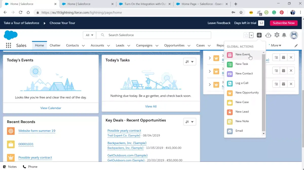Open the user profile avatar in Salesforce header

click(294, 35)
